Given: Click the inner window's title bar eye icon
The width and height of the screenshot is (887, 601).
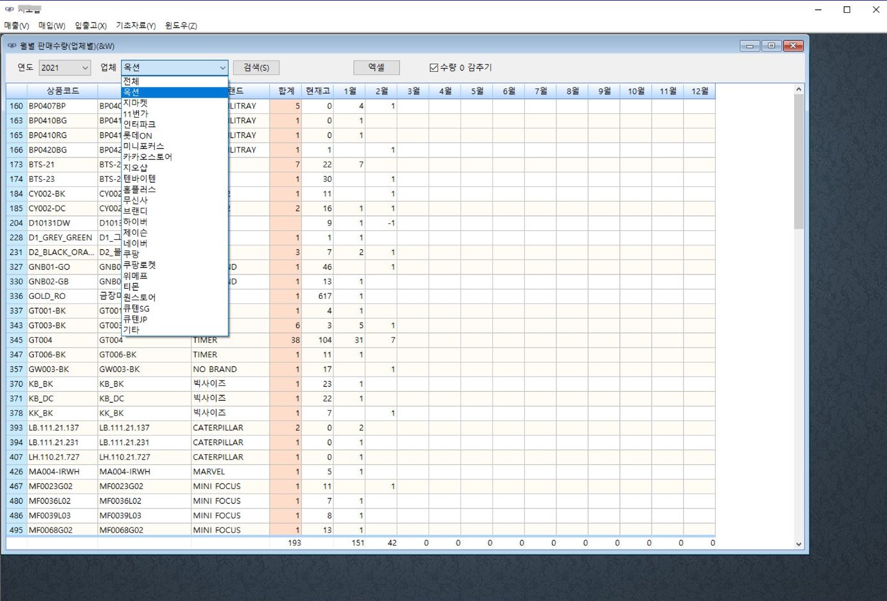Looking at the screenshot, I should [12, 46].
